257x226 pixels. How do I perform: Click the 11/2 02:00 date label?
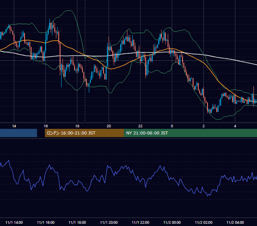pyautogui.click(x=204, y=222)
